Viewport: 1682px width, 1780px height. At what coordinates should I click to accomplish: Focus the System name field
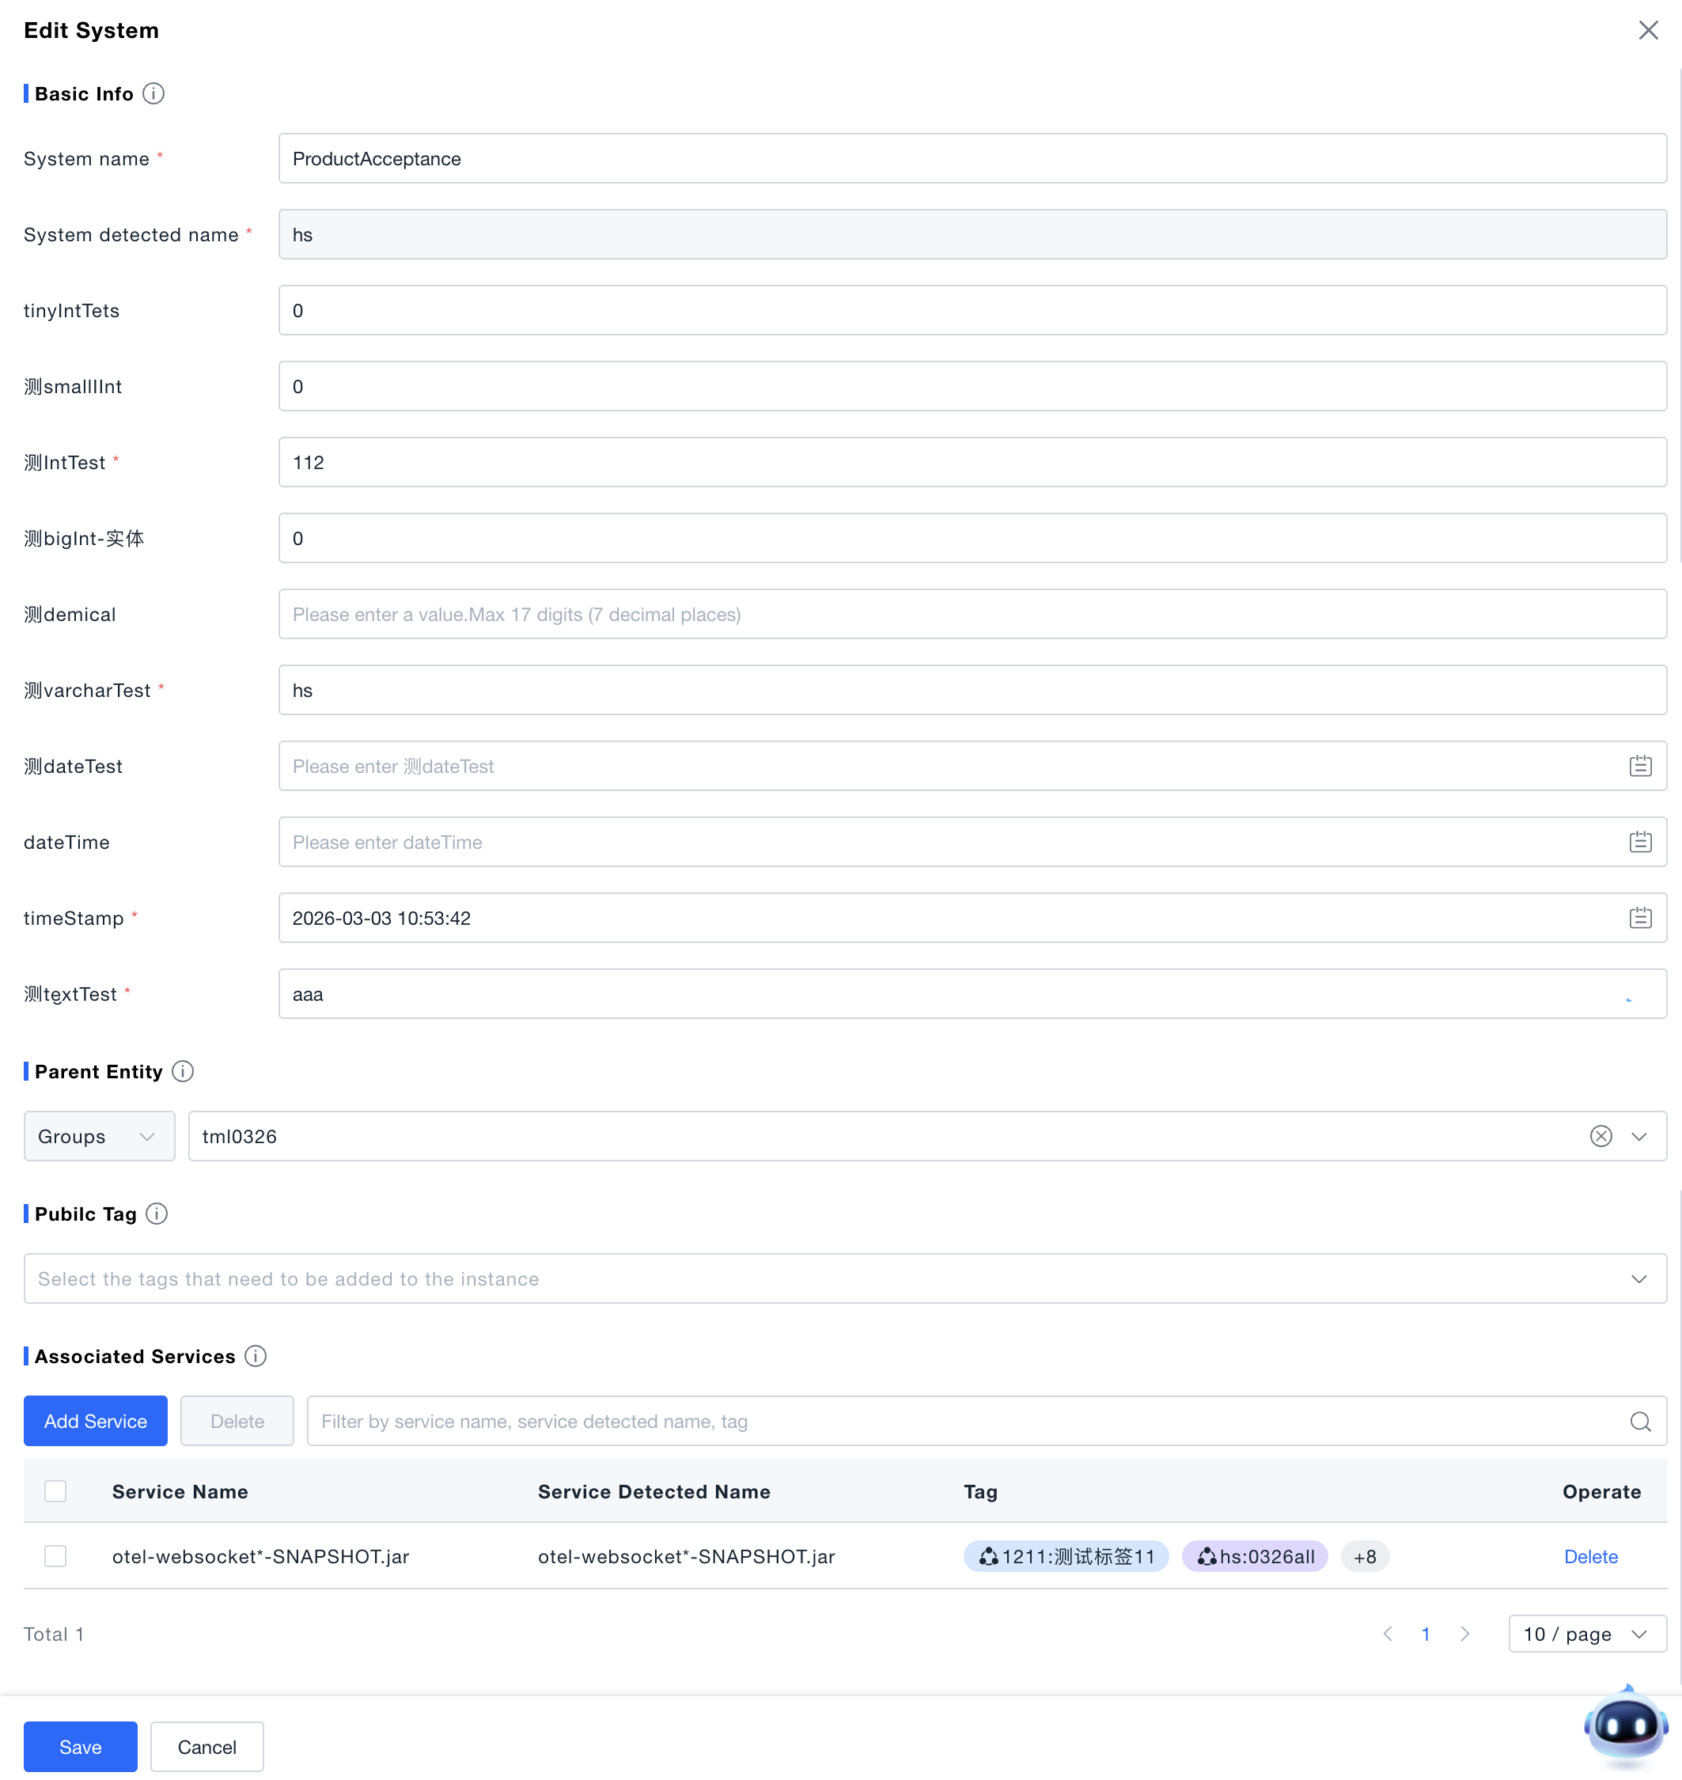click(x=972, y=159)
